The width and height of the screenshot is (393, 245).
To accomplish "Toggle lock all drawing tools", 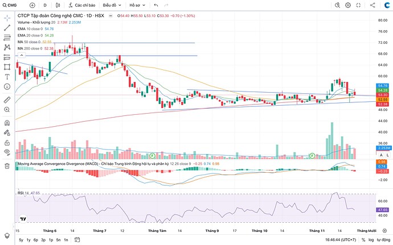I will (7, 143).
